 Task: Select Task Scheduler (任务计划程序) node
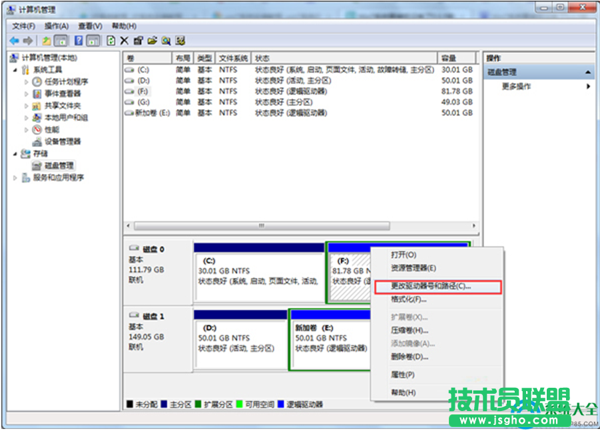point(66,82)
